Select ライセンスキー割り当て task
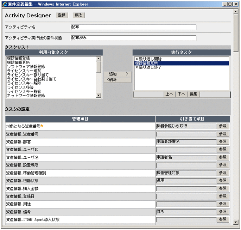Viewport: 241px width, 230px height. 28,75
